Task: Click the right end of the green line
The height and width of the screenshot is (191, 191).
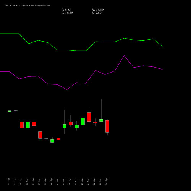Action: click(162, 46)
